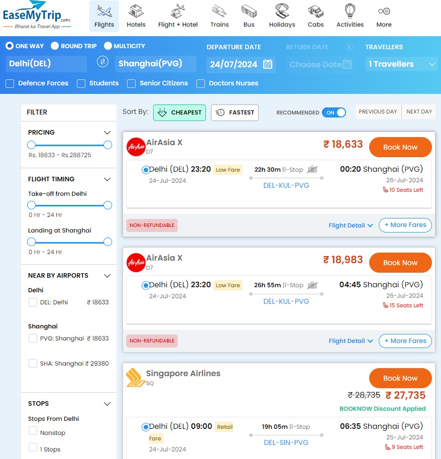Viewport: 441px width, 459px height.
Task: Click the AirAsia X logo on ₹18,983 flight
Action: [136, 262]
